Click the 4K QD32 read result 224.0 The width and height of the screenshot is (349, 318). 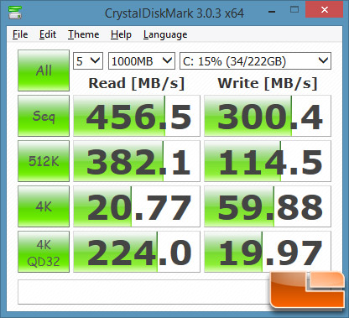pyautogui.click(x=137, y=252)
